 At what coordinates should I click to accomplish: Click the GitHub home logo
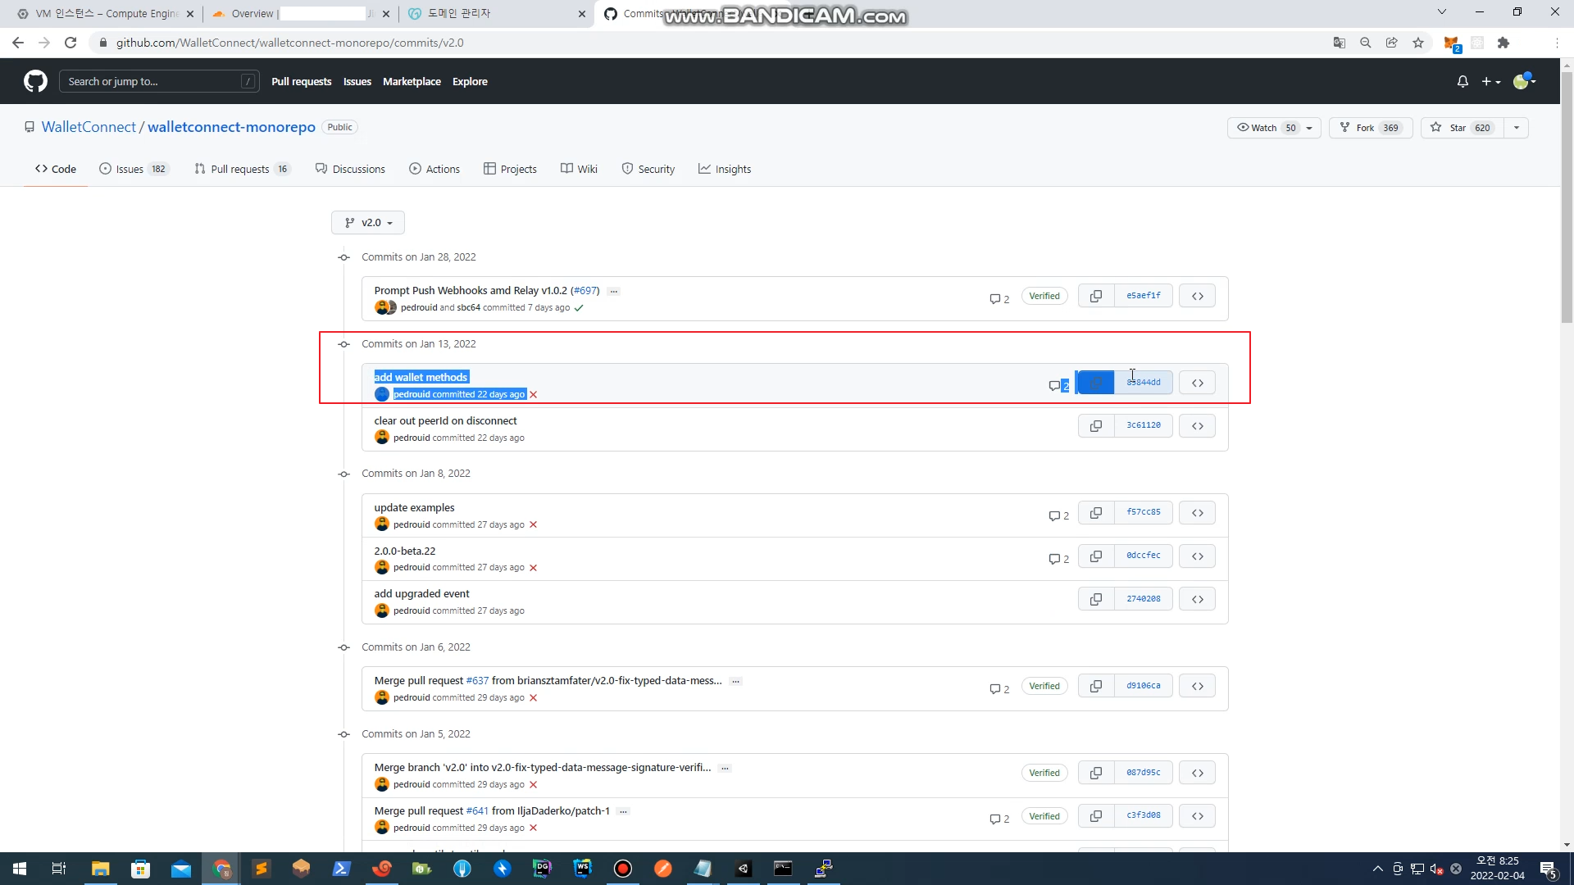tap(35, 81)
